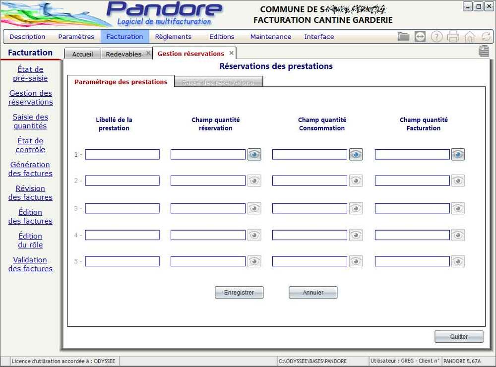Open the Paramètres menu
Screen dimensions: 496x367
pyautogui.click(x=76, y=37)
